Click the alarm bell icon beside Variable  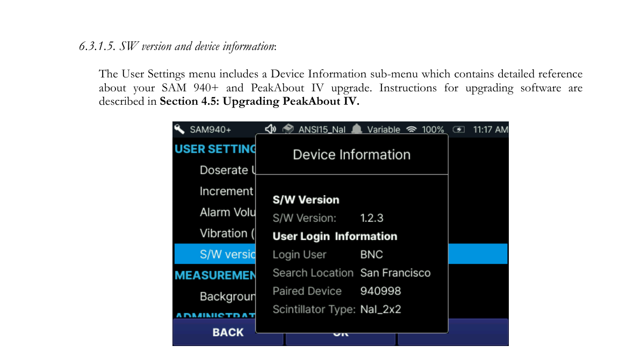(x=357, y=129)
